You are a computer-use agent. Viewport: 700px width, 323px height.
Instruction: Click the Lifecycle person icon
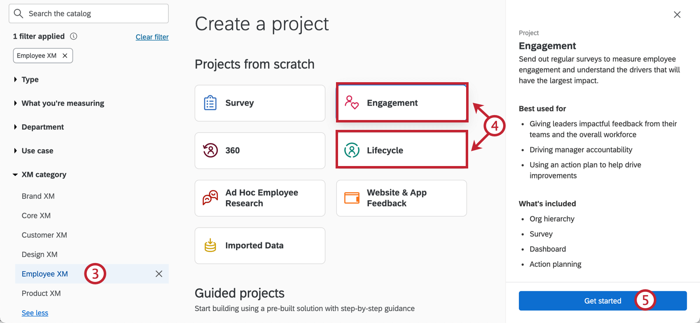point(352,150)
